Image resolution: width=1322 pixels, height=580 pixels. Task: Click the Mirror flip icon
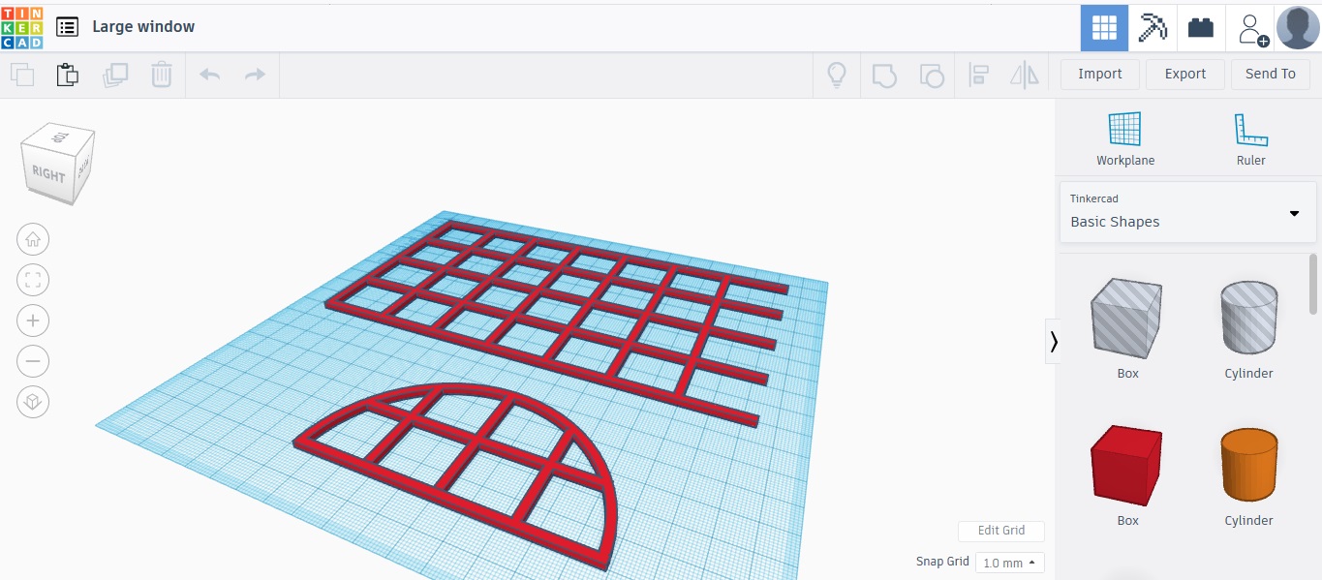[1025, 75]
